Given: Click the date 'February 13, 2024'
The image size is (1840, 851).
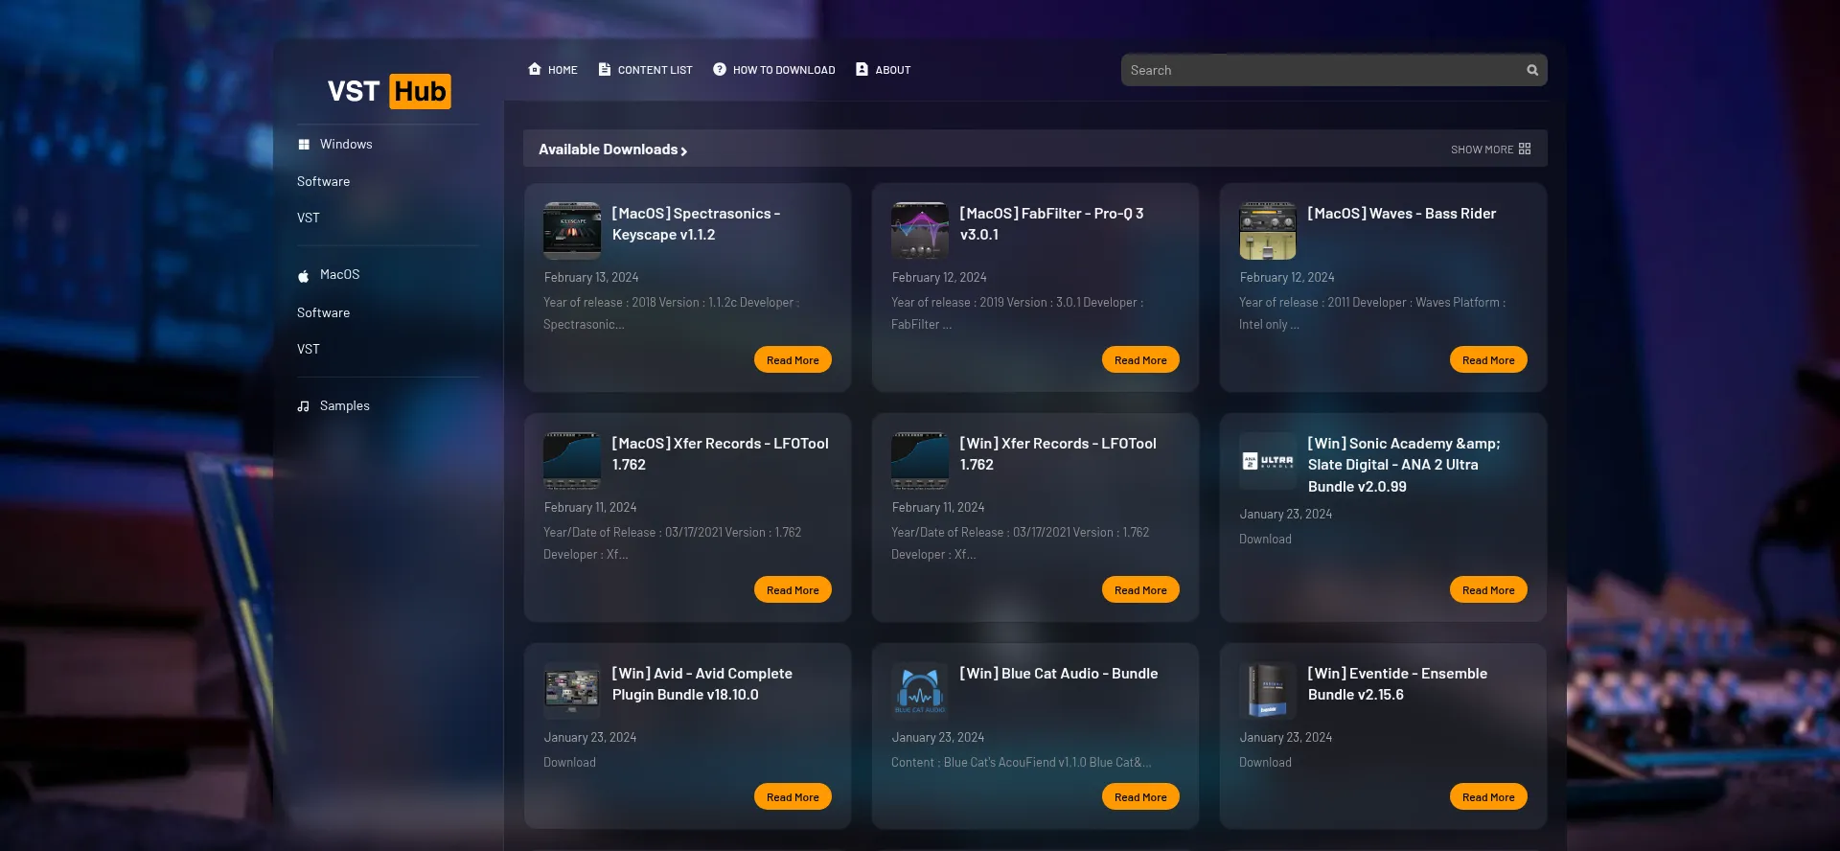Looking at the screenshot, I should 591,278.
